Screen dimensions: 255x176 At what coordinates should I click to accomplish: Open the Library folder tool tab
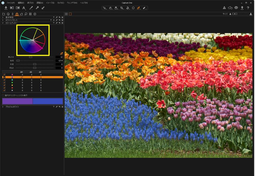point(4,14)
